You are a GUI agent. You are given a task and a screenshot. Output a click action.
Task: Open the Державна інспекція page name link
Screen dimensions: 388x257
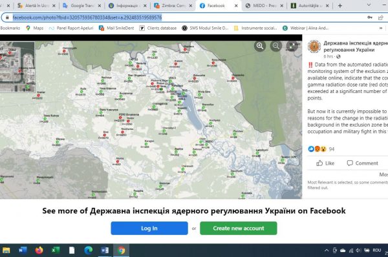pos(356,46)
